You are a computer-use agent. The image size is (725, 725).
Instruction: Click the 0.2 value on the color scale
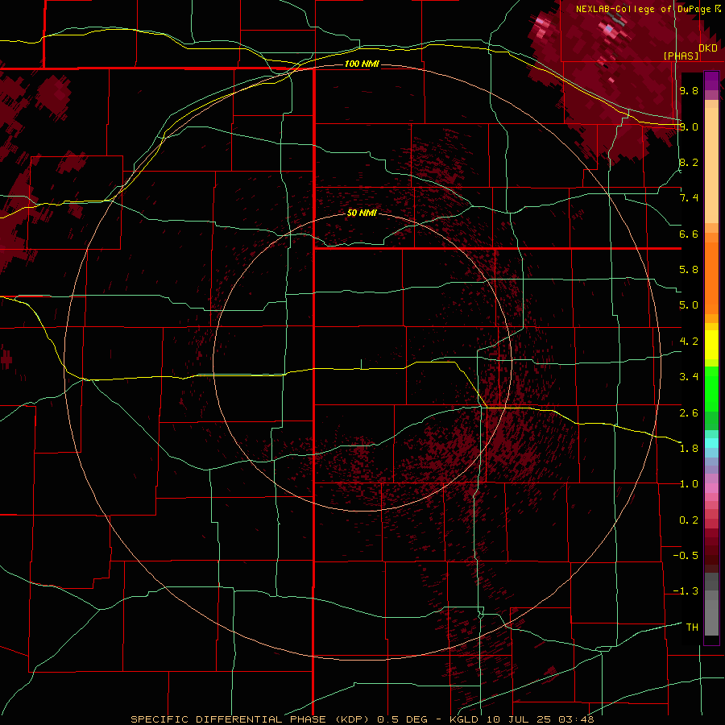pyautogui.click(x=689, y=520)
